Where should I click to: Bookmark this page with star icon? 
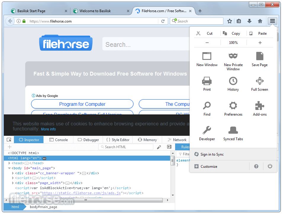(x=230, y=21)
